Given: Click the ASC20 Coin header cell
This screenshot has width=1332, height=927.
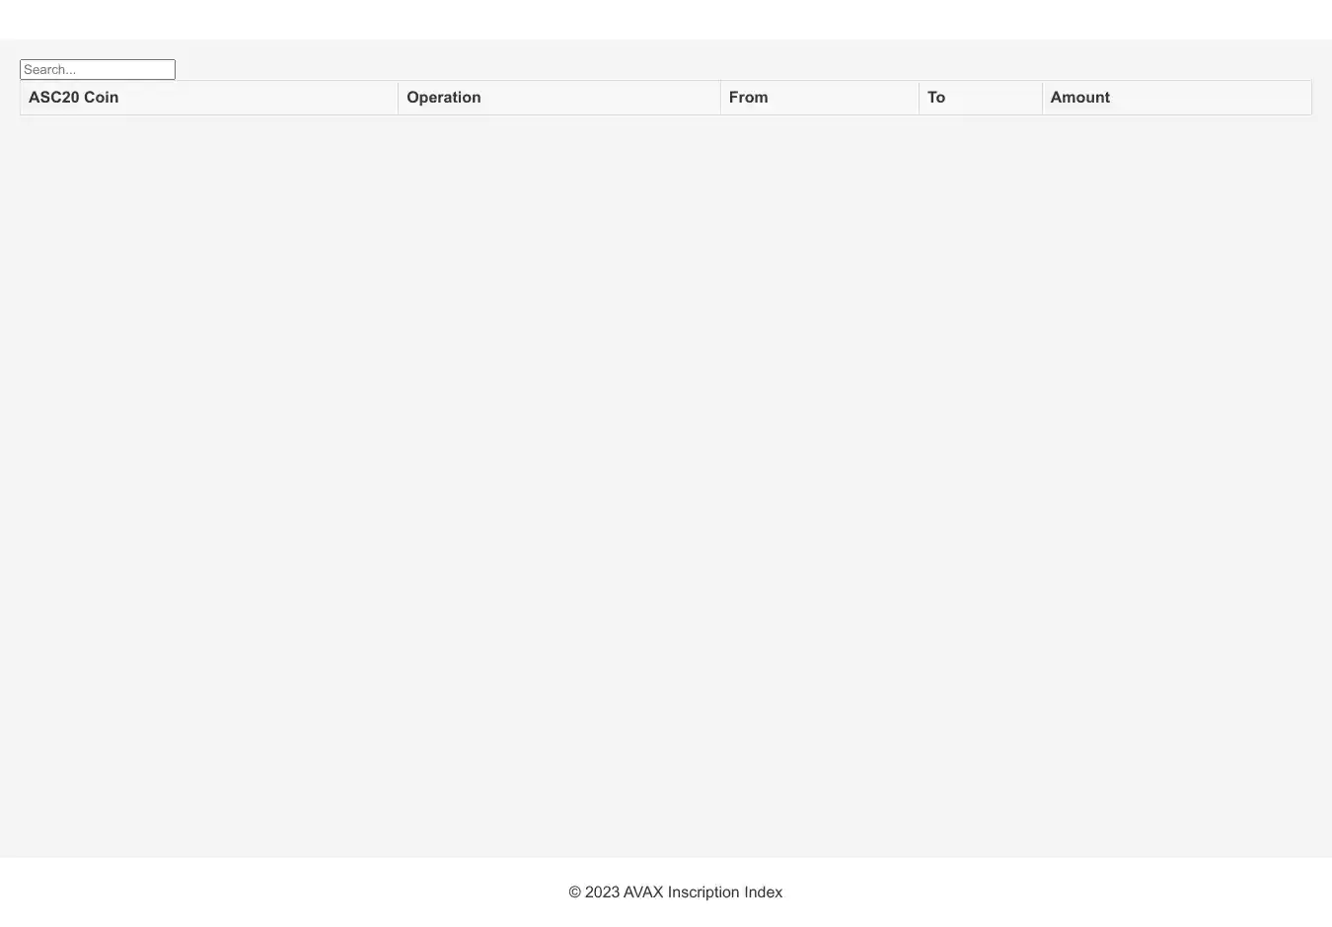Looking at the screenshot, I should tap(208, 98).
